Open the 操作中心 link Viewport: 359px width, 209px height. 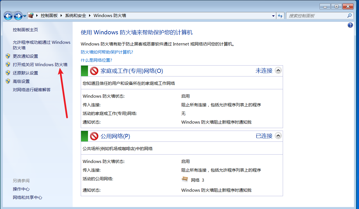[x=21, y=189]
